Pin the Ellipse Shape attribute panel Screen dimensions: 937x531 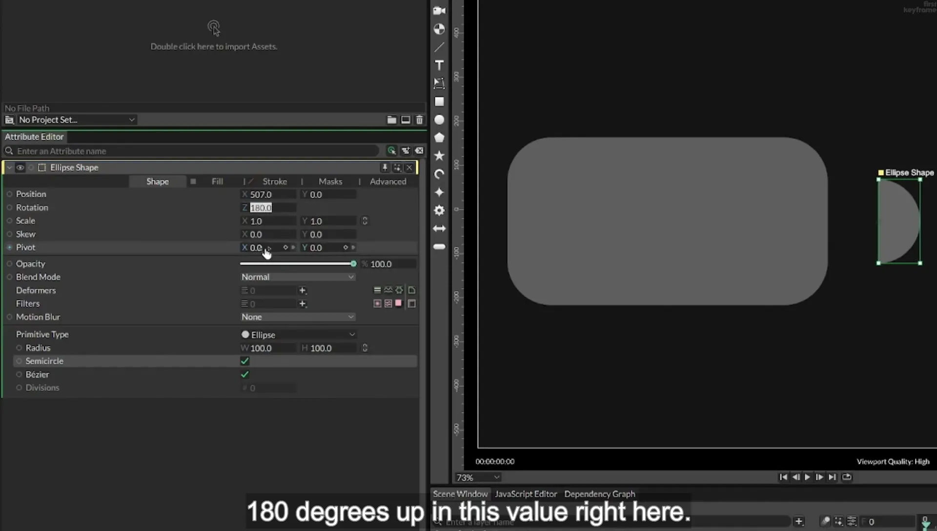coord(385,167)
